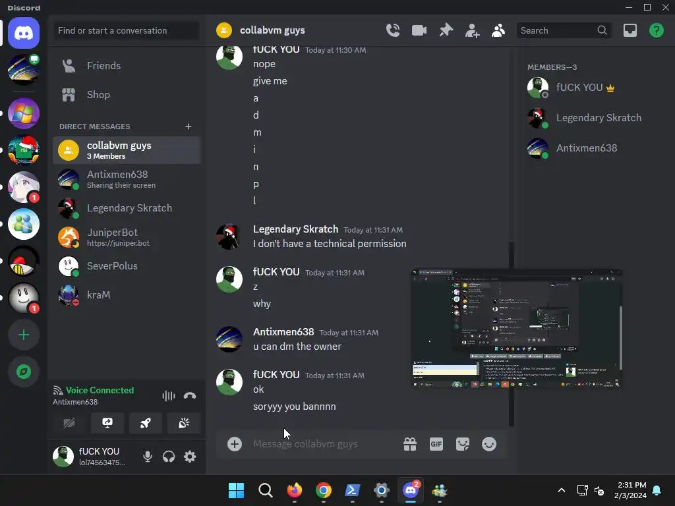
Task: Attach a file with plus button
Action: (235, 444)
